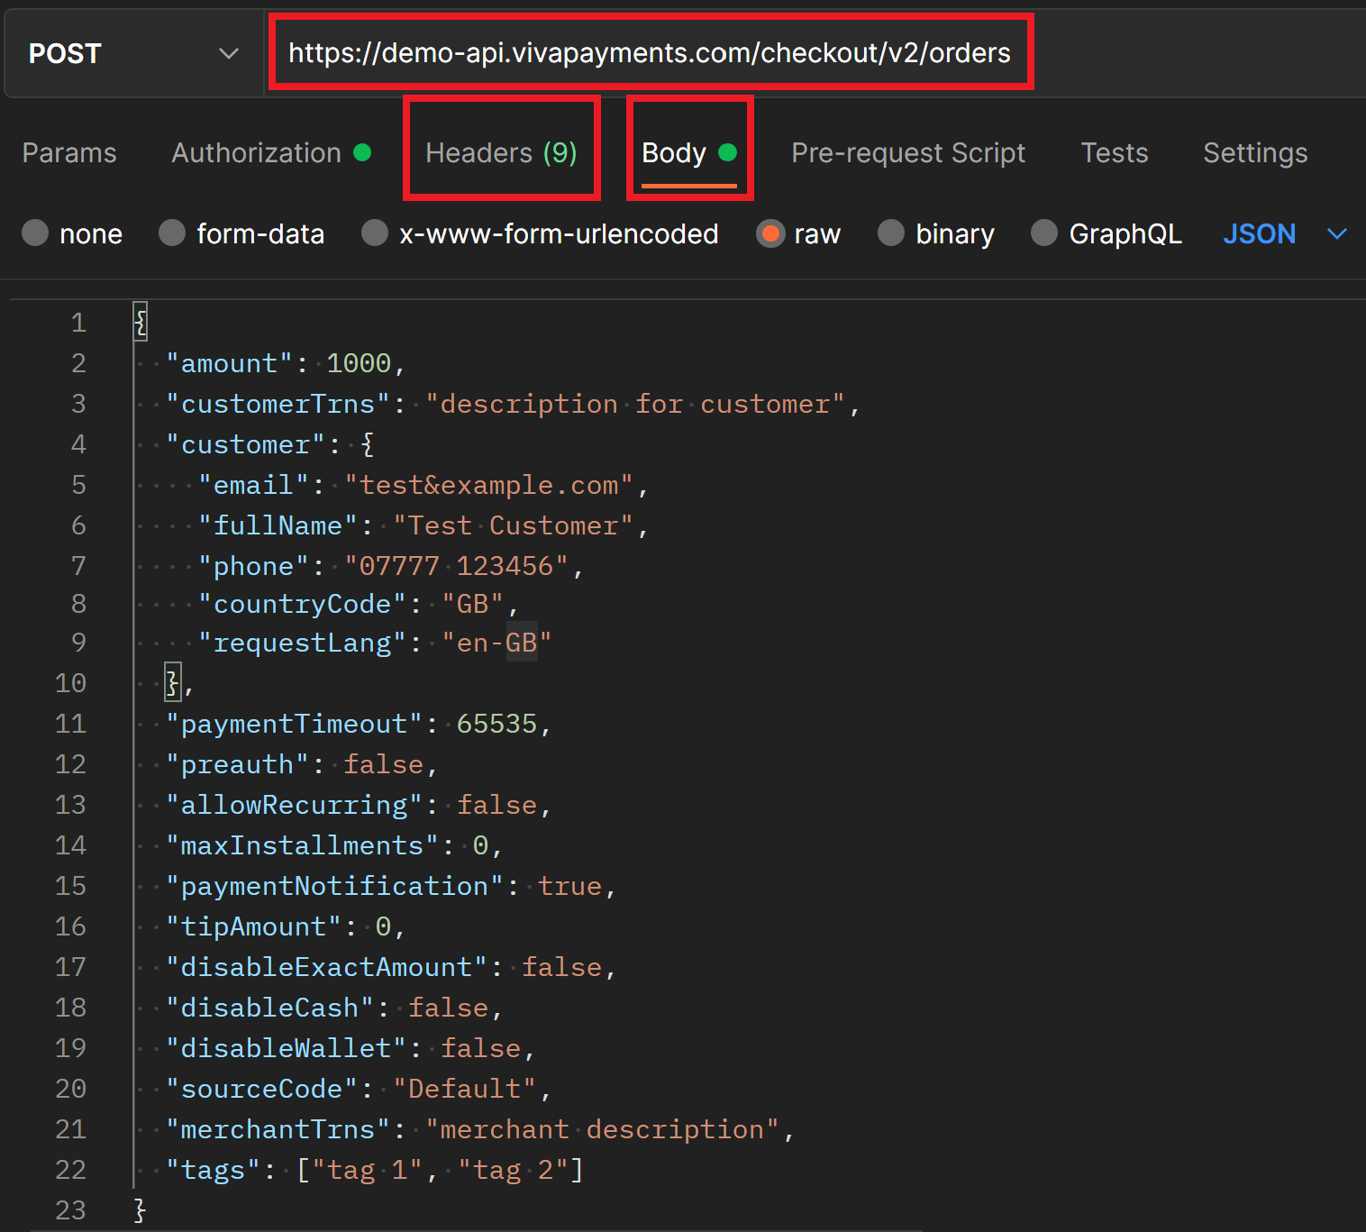Click the paymentNotification value true
1366x1232 pixels.
pyautogui.click(x=570, y=886)
